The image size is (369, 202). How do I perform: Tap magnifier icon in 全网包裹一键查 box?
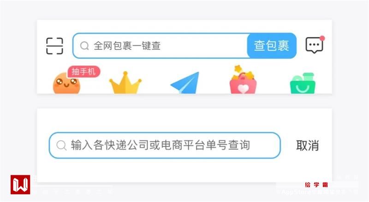(84, 46)
